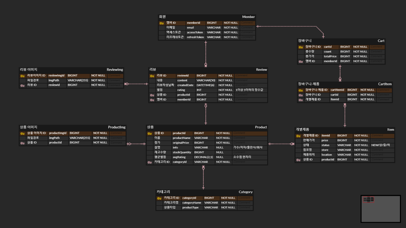Click the foreign key icon for reviewId in ReviewImg table
The image size is (406, 228).
pyautogui.click(x=22, y=85)
